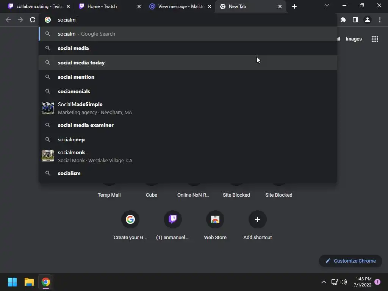Select the socialmonk Westlake Village suggestion
Screen dimensions: 388x291
pyautogui.click(x=188, y=156)
